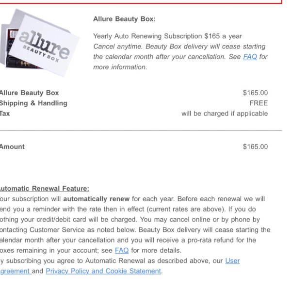Click the Tax label
This screenshot has height=291, width=291.
pos(5,113)
